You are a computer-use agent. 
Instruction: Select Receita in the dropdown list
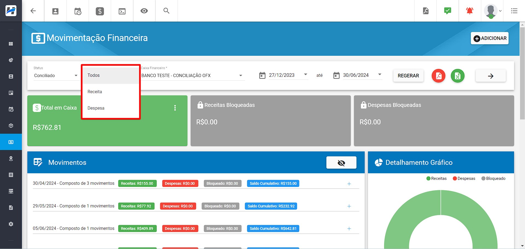(111, 92)
